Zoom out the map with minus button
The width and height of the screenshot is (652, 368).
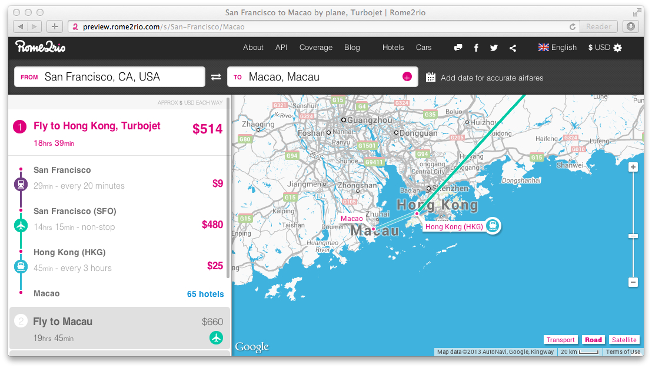[633, 282]
